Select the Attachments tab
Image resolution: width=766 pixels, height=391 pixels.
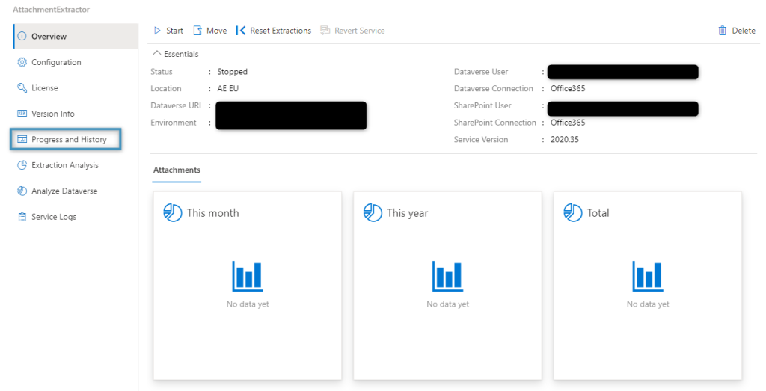coord(177,170)
